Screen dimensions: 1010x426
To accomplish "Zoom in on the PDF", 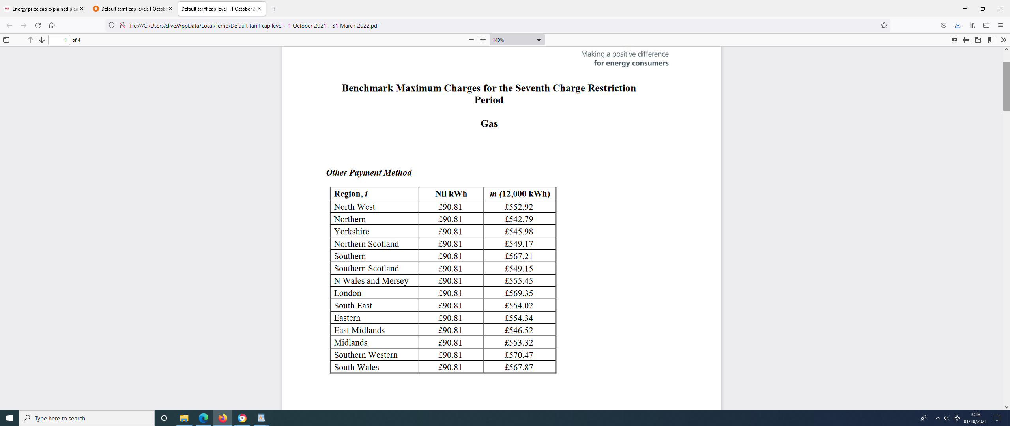I will click(x=483, y=40).
